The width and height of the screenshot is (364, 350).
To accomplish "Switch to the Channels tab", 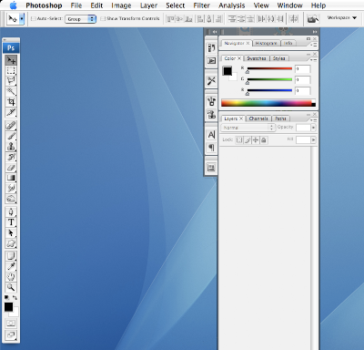I will 258,118.
